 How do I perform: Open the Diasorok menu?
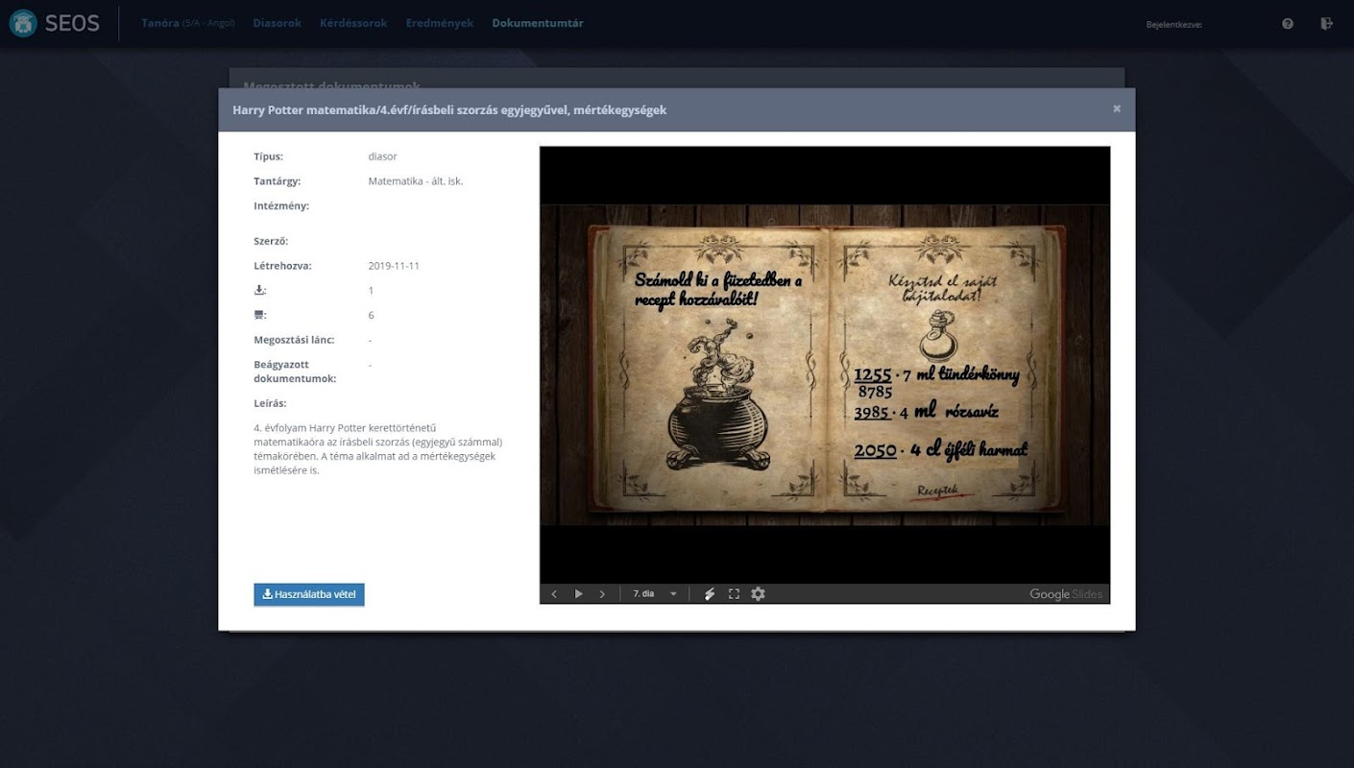pos(278,23)
